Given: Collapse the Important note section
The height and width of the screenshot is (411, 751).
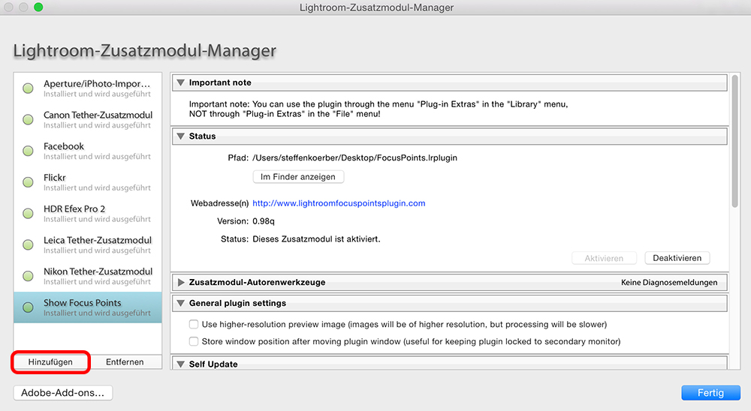Looking at the screenshot, I should point(180,82).
